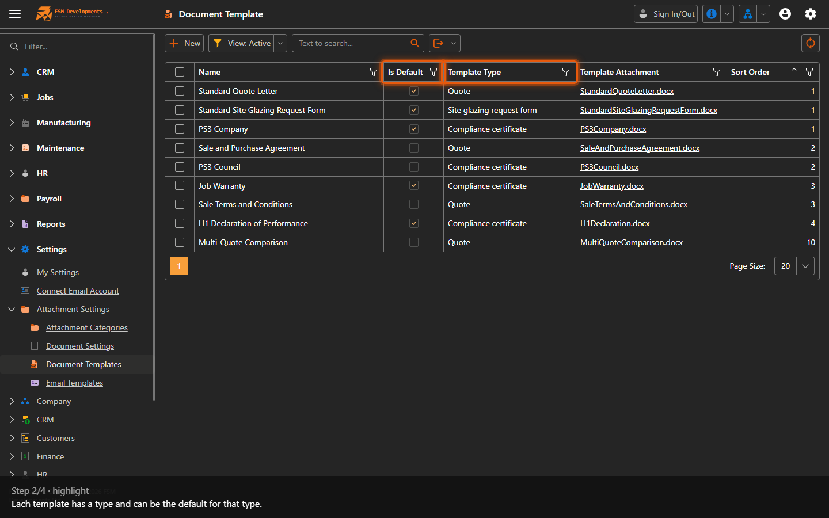Collapse the Settings tree node

pyautogui.click(x=12, y=249)
